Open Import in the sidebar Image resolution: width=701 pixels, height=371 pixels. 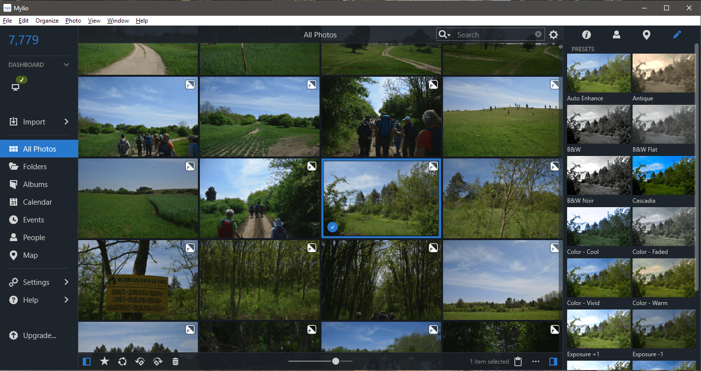tap(34, 122)
